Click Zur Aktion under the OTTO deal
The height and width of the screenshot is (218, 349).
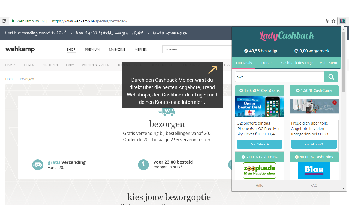(x=314, y=144)
